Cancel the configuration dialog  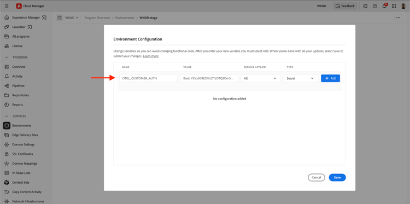[317, 177]
